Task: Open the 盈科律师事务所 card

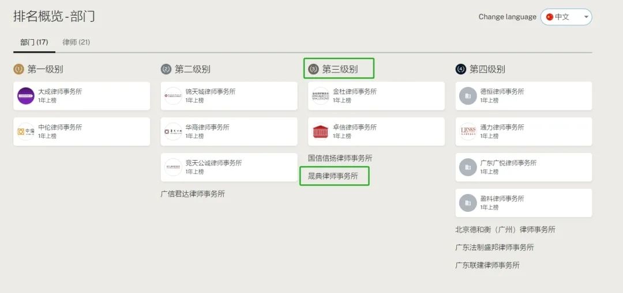Action: pos(523,203)
